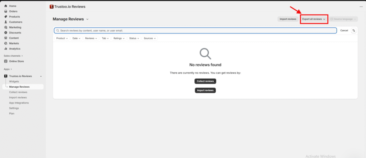The height and width of the screenshot is (158, 366).
Task: Click the Customers person icon
Action: coord(6,22)
